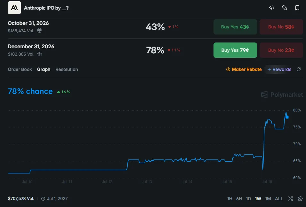Screen dimensions: 306x207
Task: Buy No at 58¢ for October
Action: click(x=281, y=27)
